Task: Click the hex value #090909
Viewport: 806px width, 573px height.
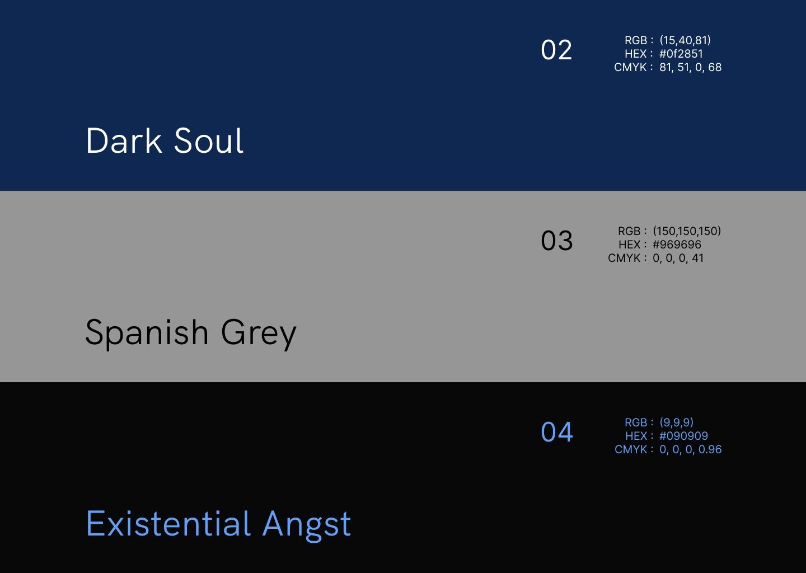Action: coord(683,436)
